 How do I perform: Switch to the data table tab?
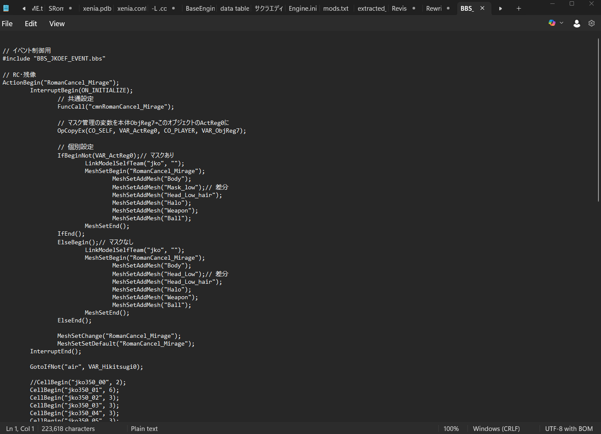(x=235, y=9)
